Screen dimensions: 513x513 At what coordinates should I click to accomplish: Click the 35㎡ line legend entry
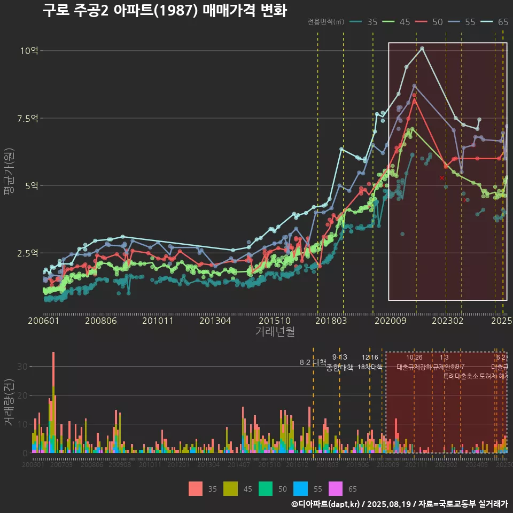coord(363,22)
